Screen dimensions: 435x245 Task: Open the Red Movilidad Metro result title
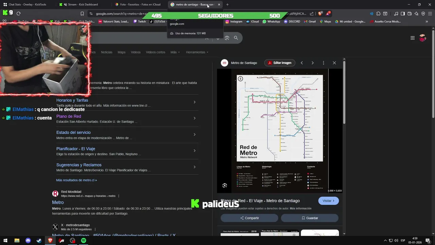[58, 202]
